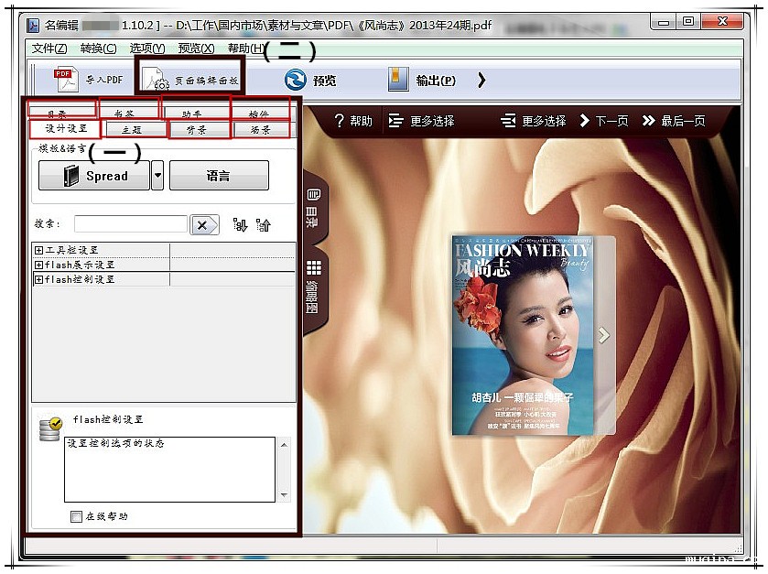Click the 语言 language button
The height and width of the screenshot is (574, 768).
click(x=219, y=176)
